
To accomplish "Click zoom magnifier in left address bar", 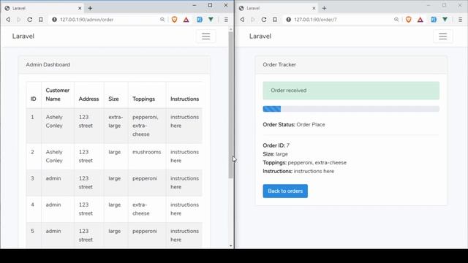I will coord(162,20).
